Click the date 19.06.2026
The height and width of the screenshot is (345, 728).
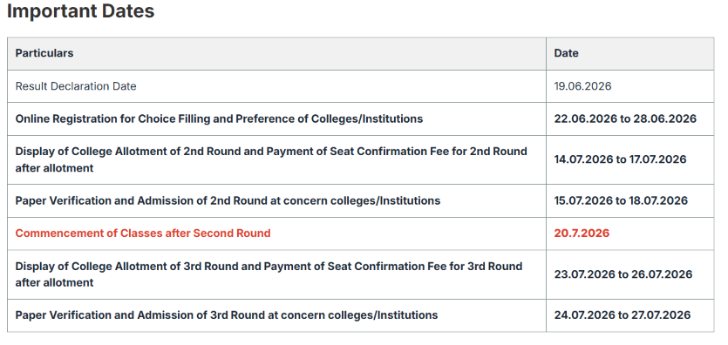tap(582, 86)
